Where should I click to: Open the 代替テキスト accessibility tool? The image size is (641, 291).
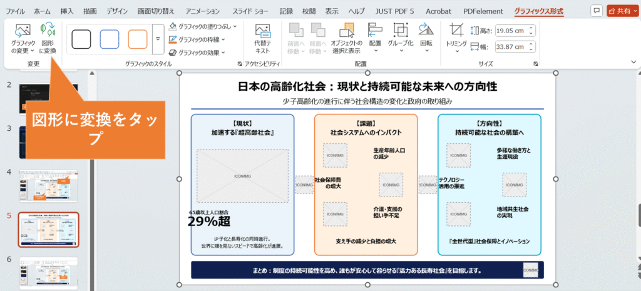coord(262,38)
